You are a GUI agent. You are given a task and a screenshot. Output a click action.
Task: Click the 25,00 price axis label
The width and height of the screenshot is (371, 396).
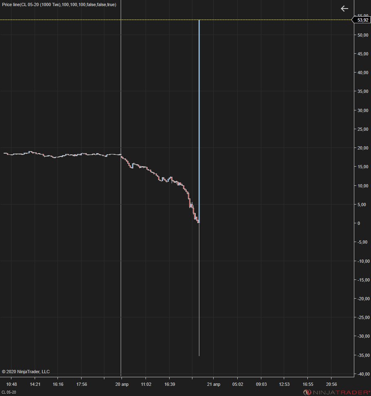click(x=363, y=129)
